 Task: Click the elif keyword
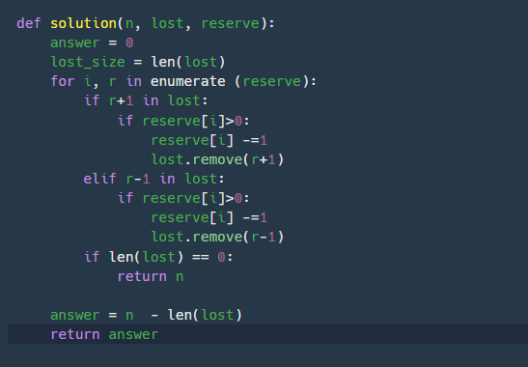(100, 179)
